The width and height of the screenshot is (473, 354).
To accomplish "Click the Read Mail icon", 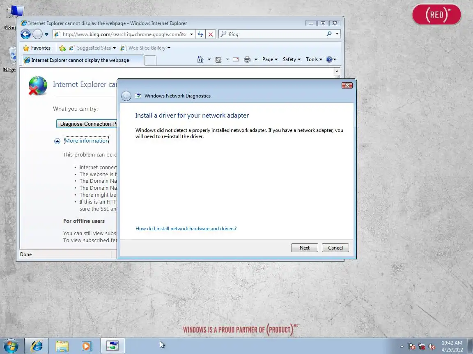I will (236, 59).
